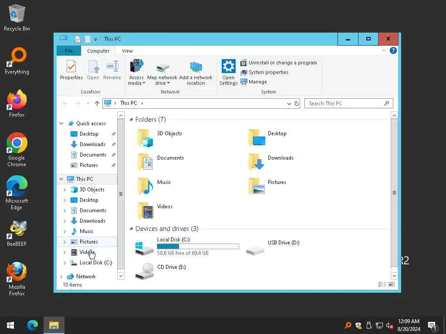Select the Local Disk (C:) drive
The image size is (446, 334).
[186, 247]
